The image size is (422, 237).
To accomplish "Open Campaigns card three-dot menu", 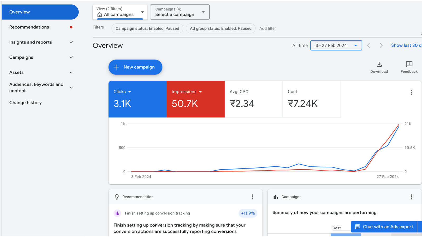I will point(411,197).
